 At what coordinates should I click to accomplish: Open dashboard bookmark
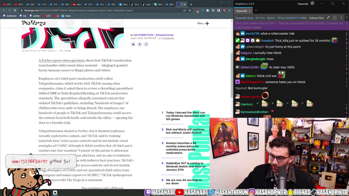[x=10, y=16]
